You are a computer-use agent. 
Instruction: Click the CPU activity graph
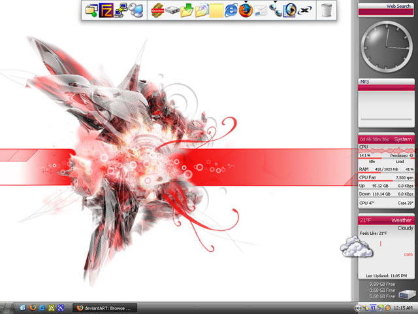[x=386, y=150]
